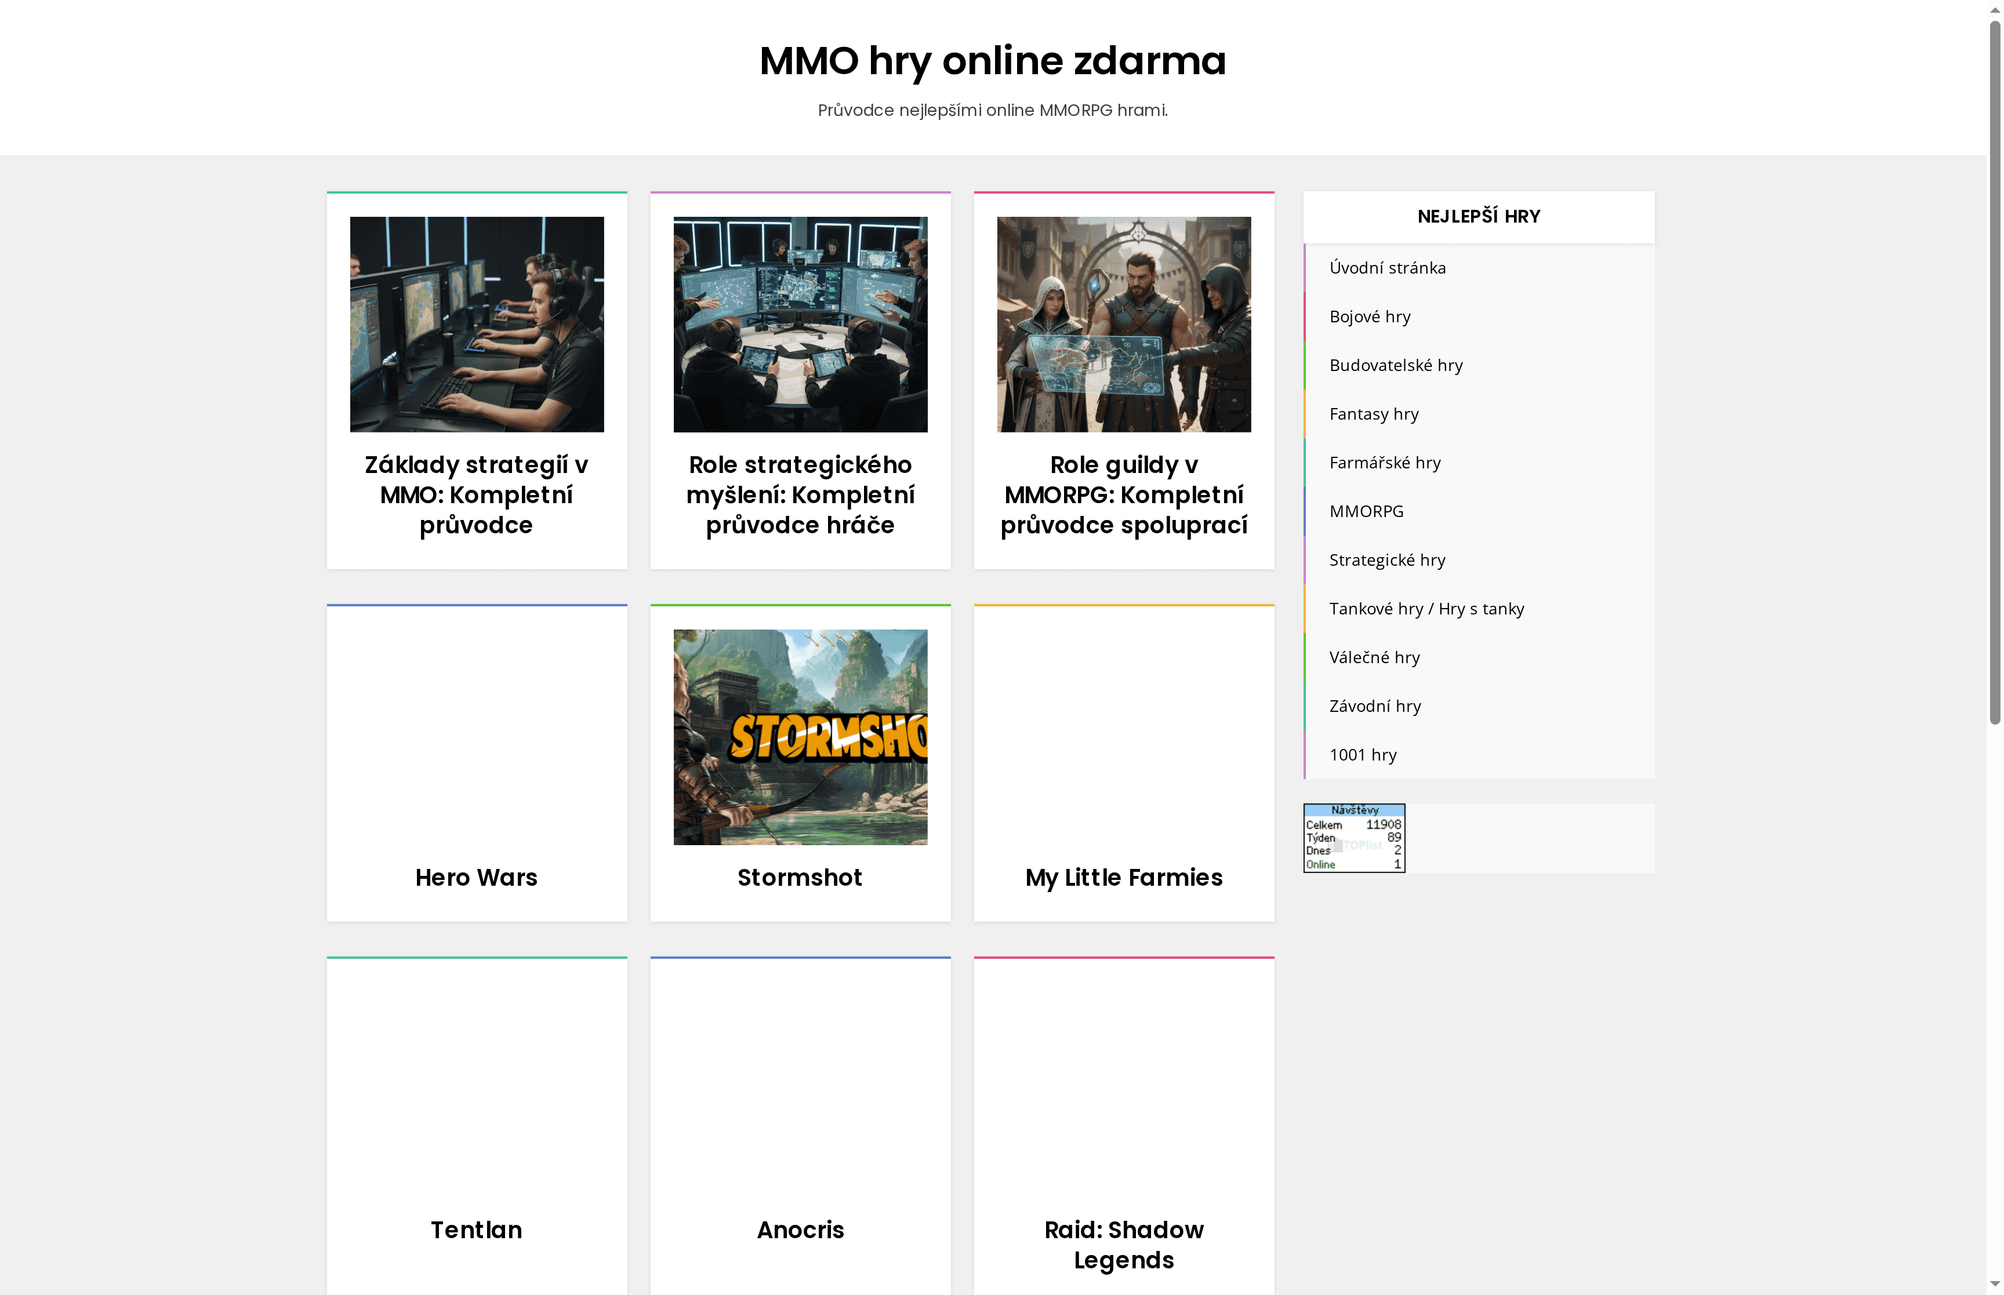This screenshot has width=2004, height=1295.
Task: Click the Stormshot game thumbnail
Action: pos(800,737)
